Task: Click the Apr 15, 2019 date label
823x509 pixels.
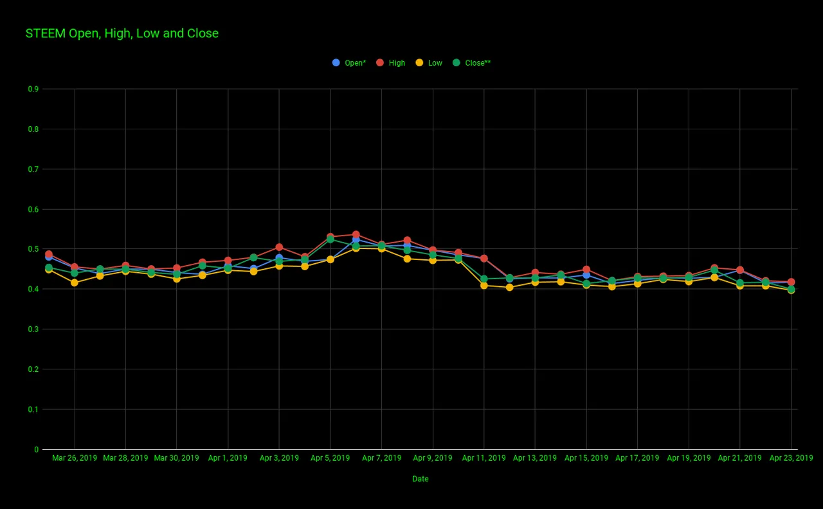Action: (x=586, y=458)
